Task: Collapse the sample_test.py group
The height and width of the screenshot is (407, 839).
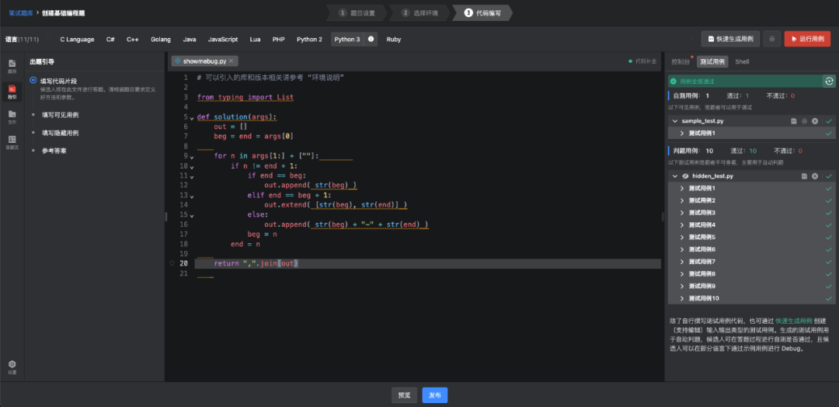Action: click(x=675, y=121)
